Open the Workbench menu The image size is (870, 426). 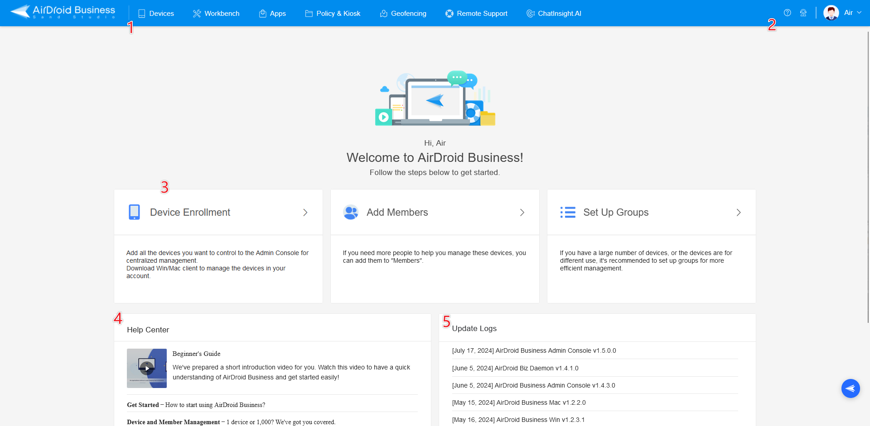point(216,14)
